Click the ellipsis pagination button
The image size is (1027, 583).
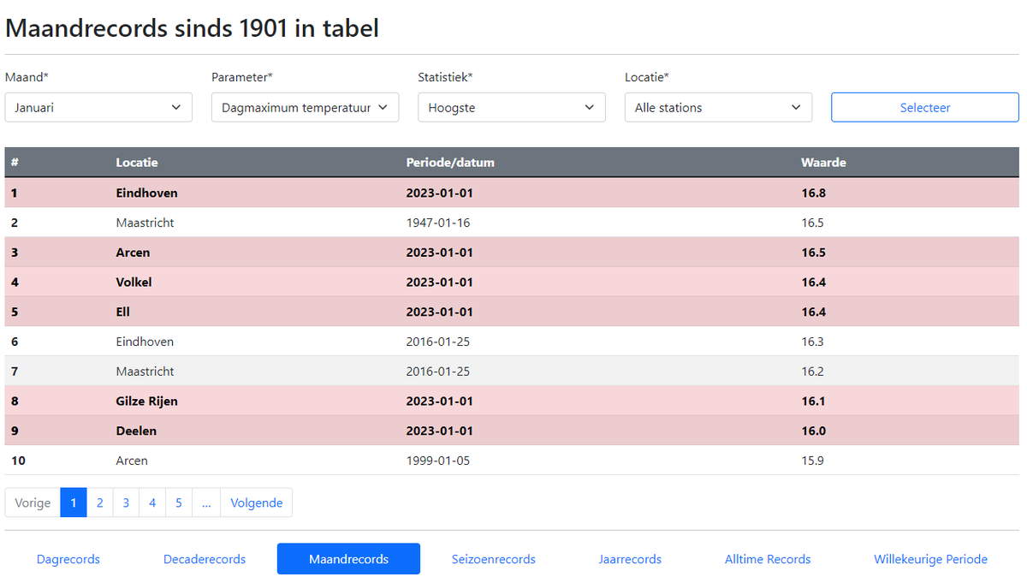tap(205, 503)
